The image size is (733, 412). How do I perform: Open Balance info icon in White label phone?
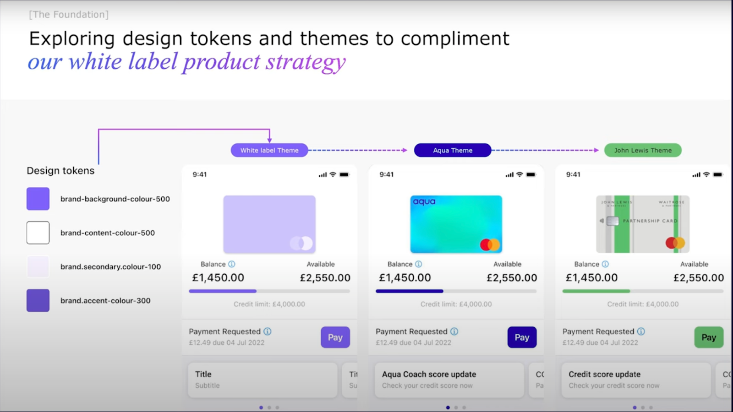pos(232,264)
